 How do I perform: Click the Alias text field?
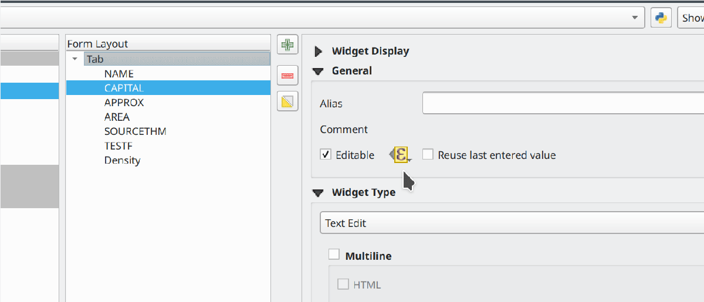562,103
